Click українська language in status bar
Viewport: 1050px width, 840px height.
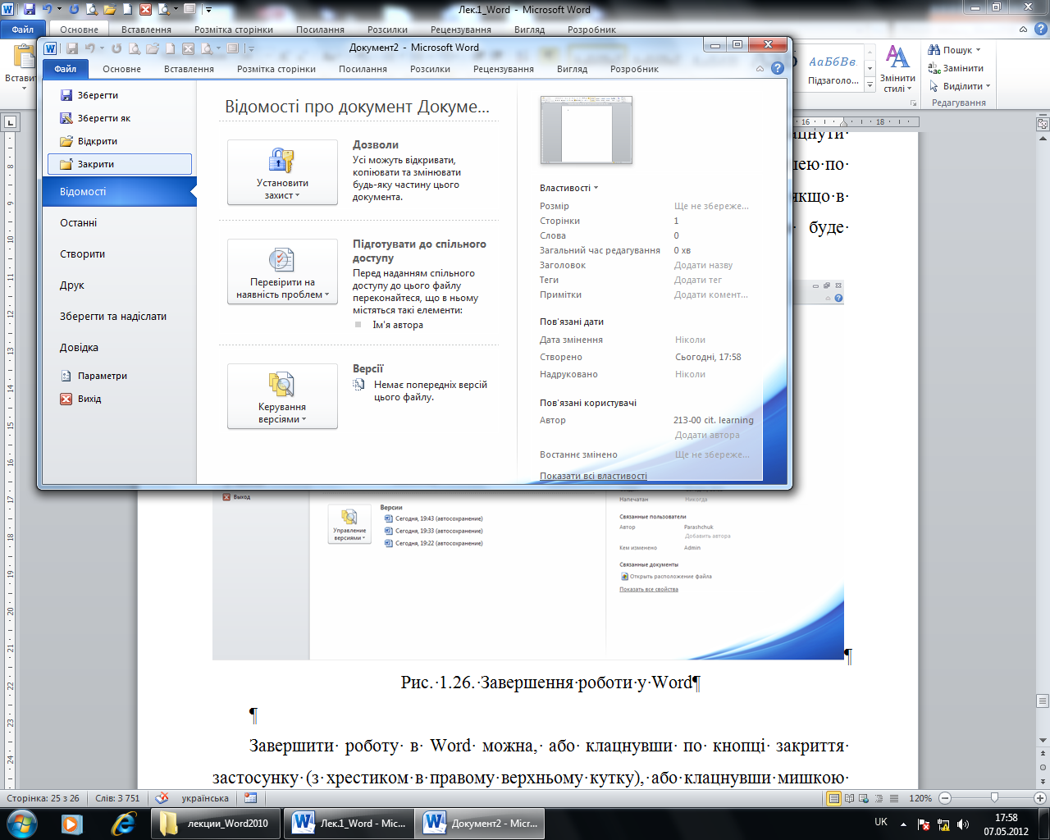[x=205, y=798]
